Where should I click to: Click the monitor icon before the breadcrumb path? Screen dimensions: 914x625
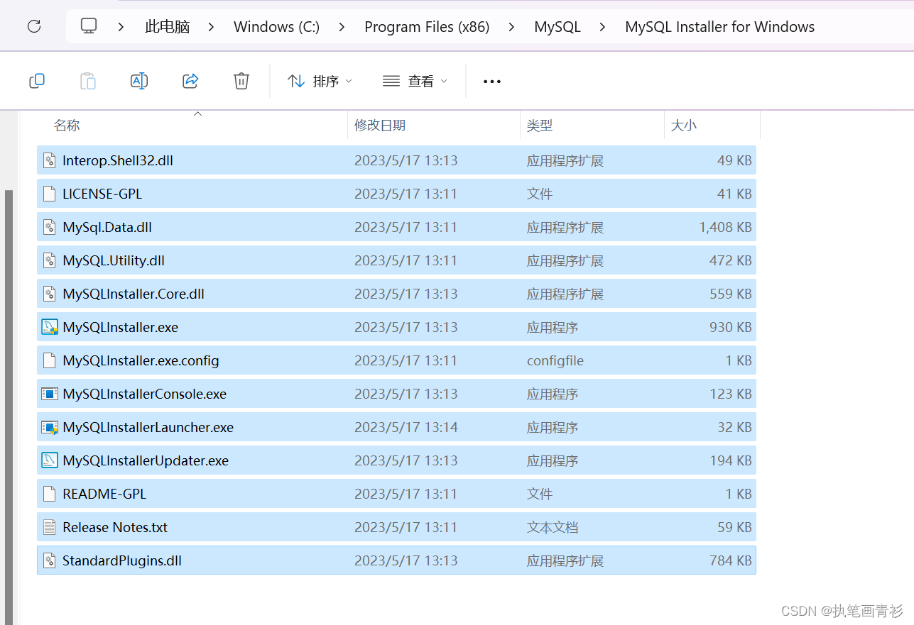pos(88,26)
